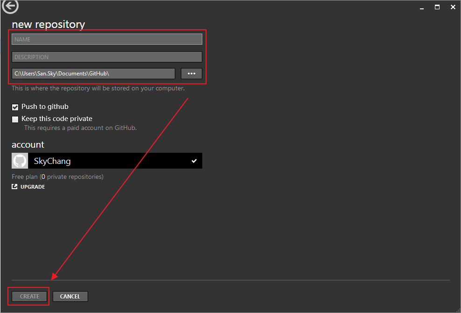
Task: Close the new repository window
Action: (453, 7)
